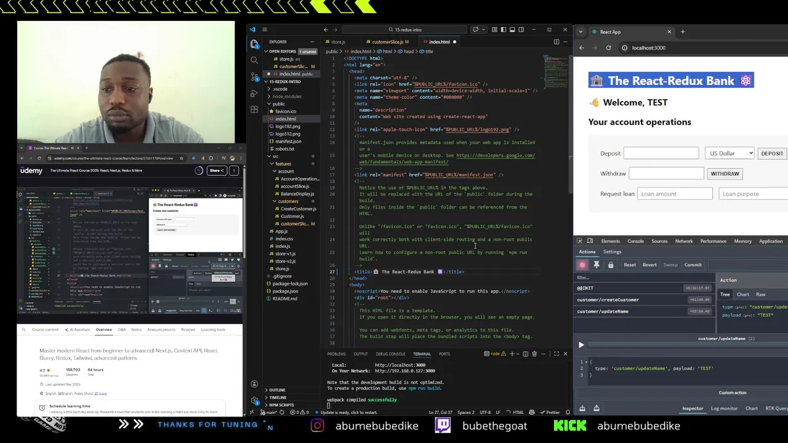The height and width of the screenshot is (443, 788).
Task: Switch to the Console tab in DevTools
Action: 635,241
